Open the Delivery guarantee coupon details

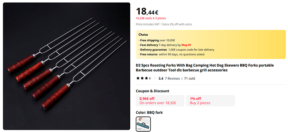(176, 50)
